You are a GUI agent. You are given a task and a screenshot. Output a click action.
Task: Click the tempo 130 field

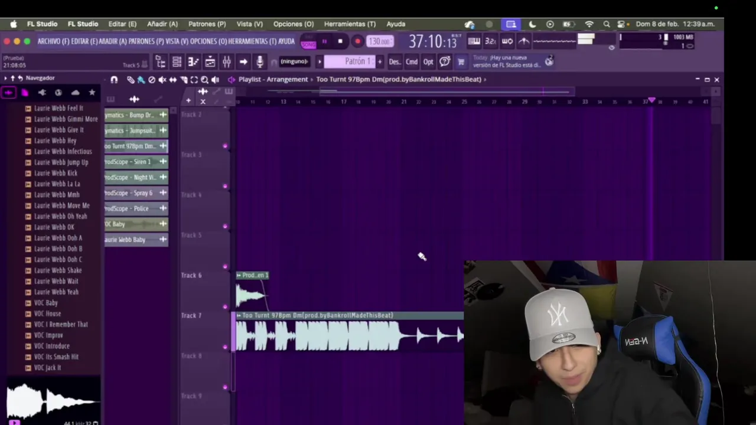[379, 41]
